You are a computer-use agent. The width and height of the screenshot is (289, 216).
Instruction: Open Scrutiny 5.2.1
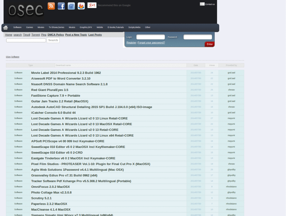click(x=41, y=198)
